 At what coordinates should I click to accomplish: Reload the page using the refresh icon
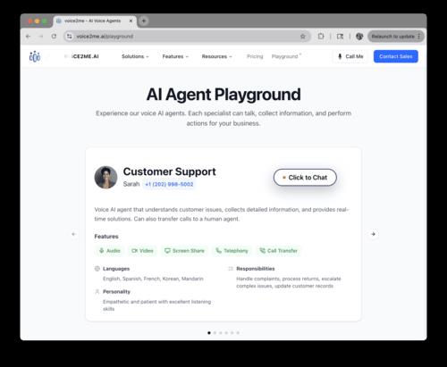click(x=54, y=37)
